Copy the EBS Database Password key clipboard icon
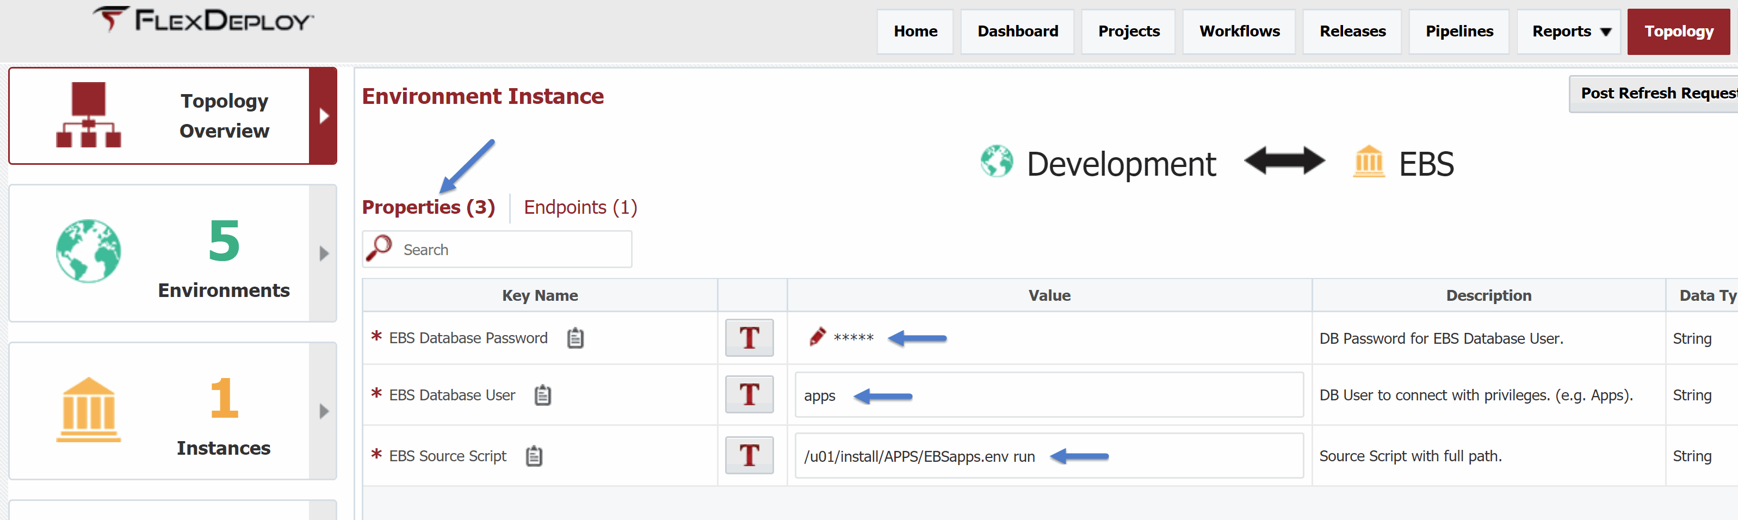The height and width of the screenshot is (520, 1738). tap(575, 338)
